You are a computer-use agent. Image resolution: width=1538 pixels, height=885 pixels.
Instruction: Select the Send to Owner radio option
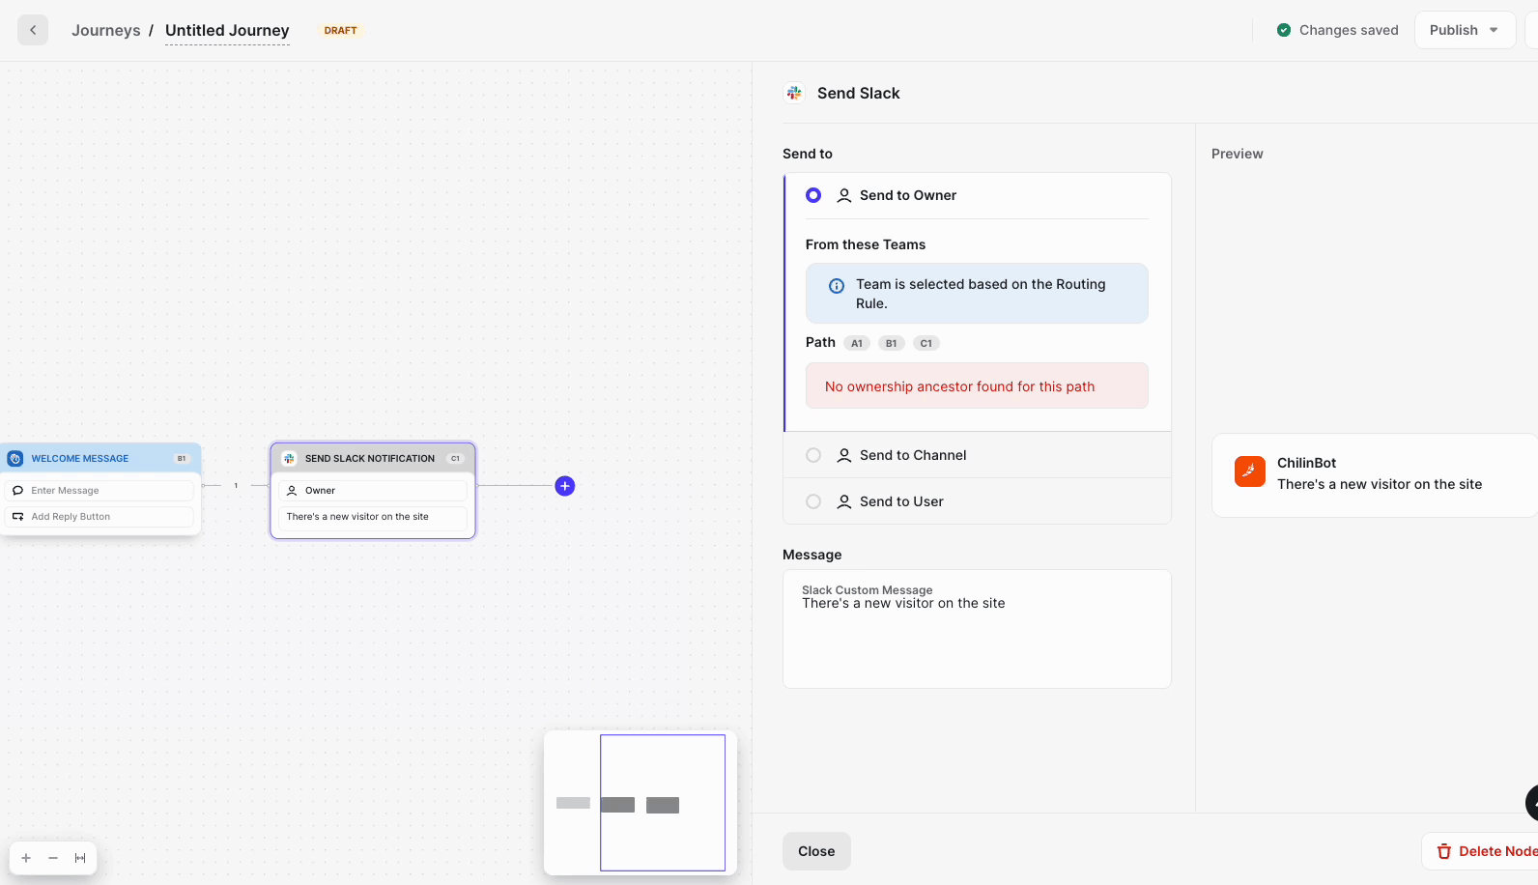coord(813,195)
